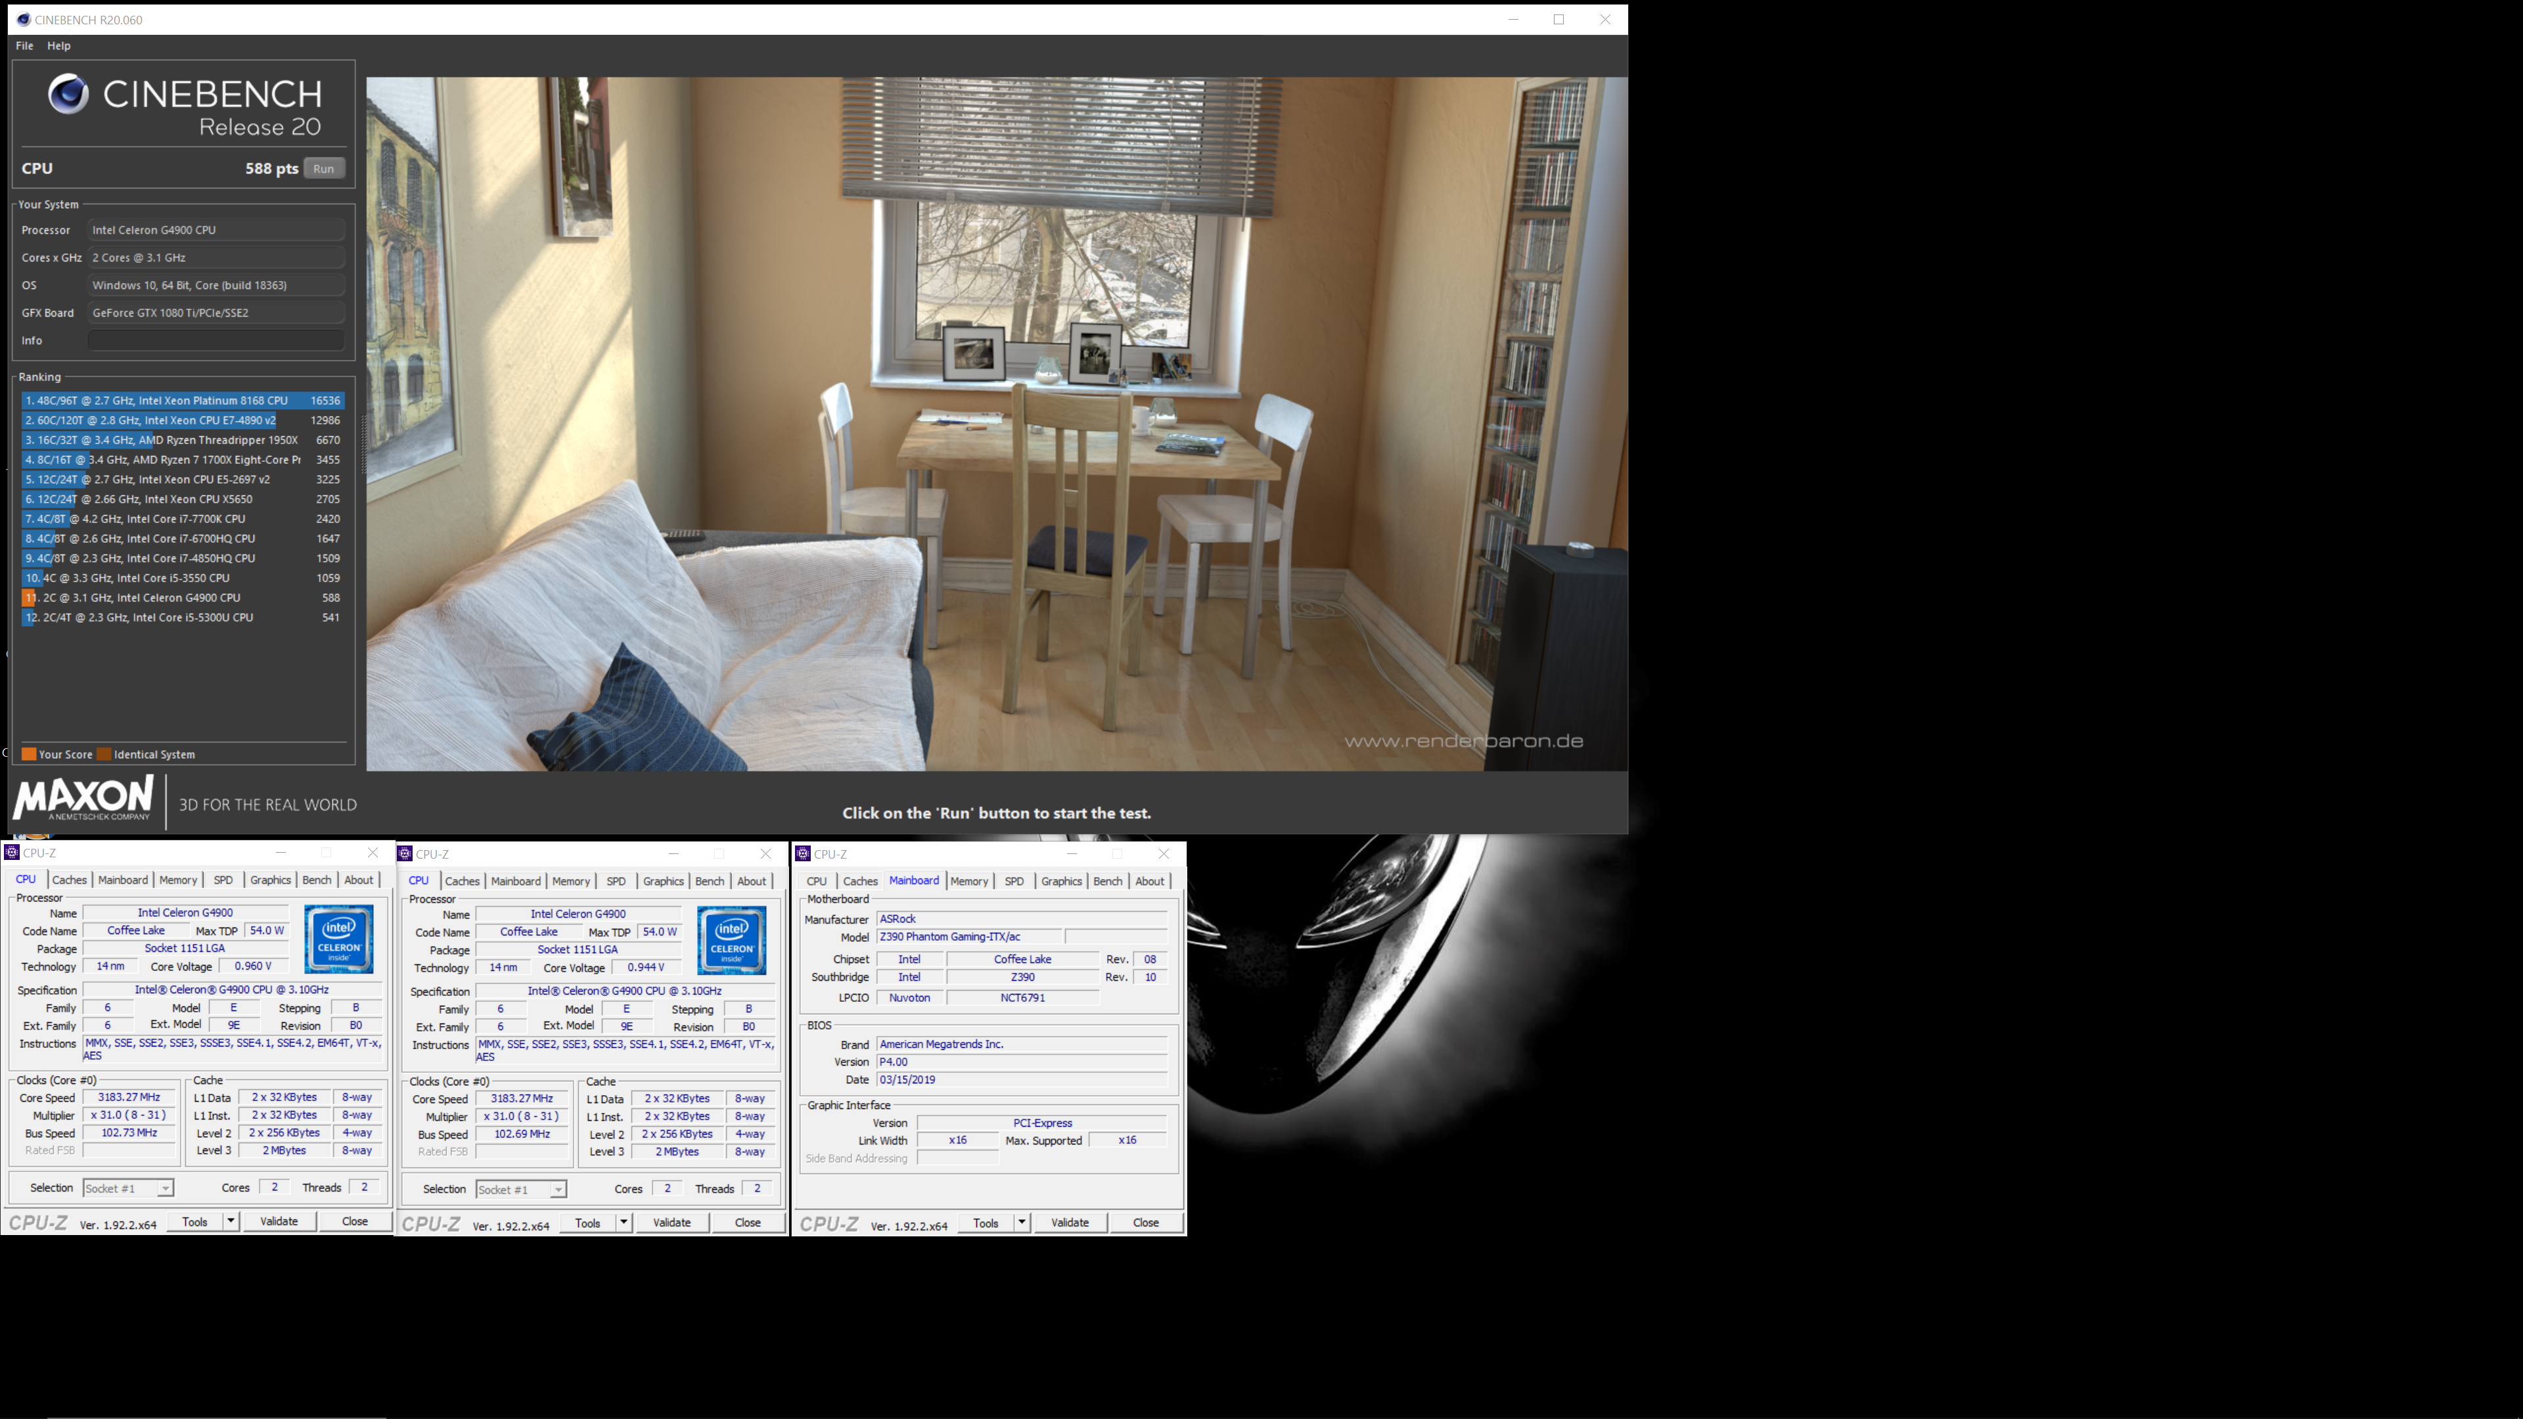Open the Help menu in Cinebench
The image size is (2523, 1419).
(58, 45)
